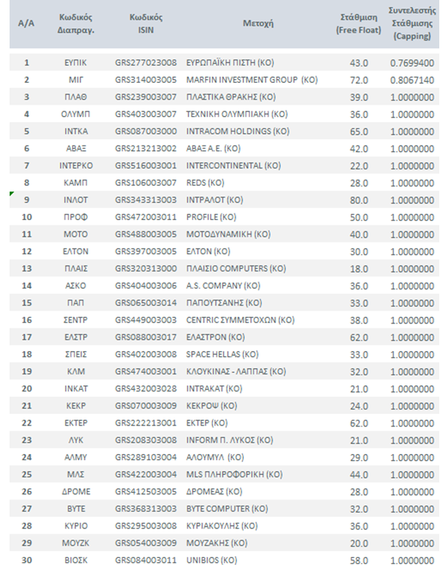
Task: Click free float value 18.0
Action: (x=359, y=269)
